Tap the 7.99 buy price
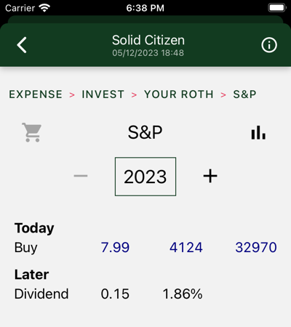The height and width of the screenshot is (327, 291). tap(115, 247)
